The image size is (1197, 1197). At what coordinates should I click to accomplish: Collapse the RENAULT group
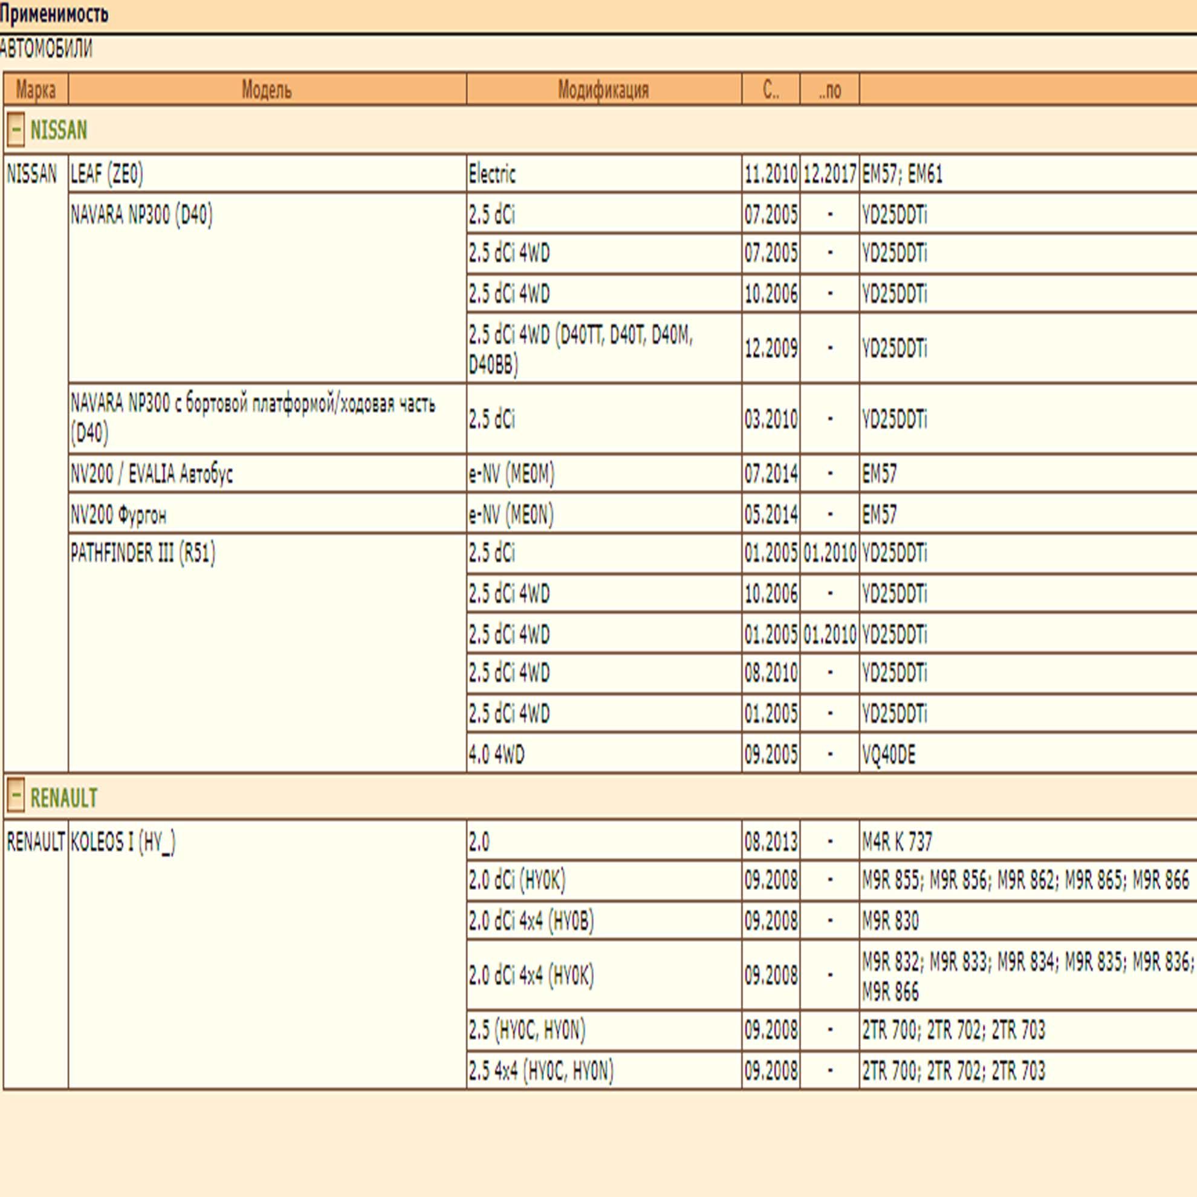click(x=16, y=796)
